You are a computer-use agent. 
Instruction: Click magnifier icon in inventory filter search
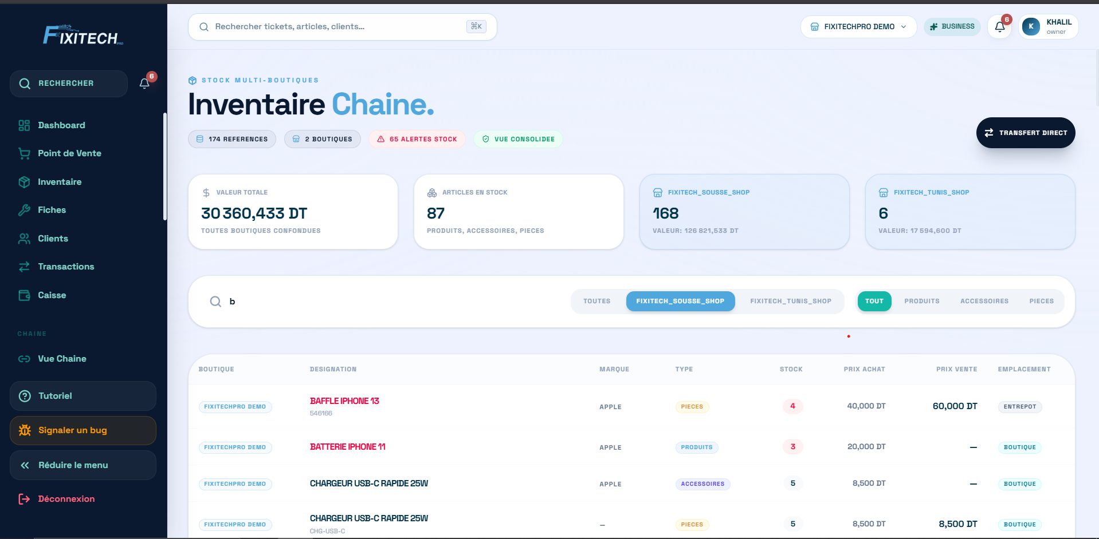click(215, 302)
